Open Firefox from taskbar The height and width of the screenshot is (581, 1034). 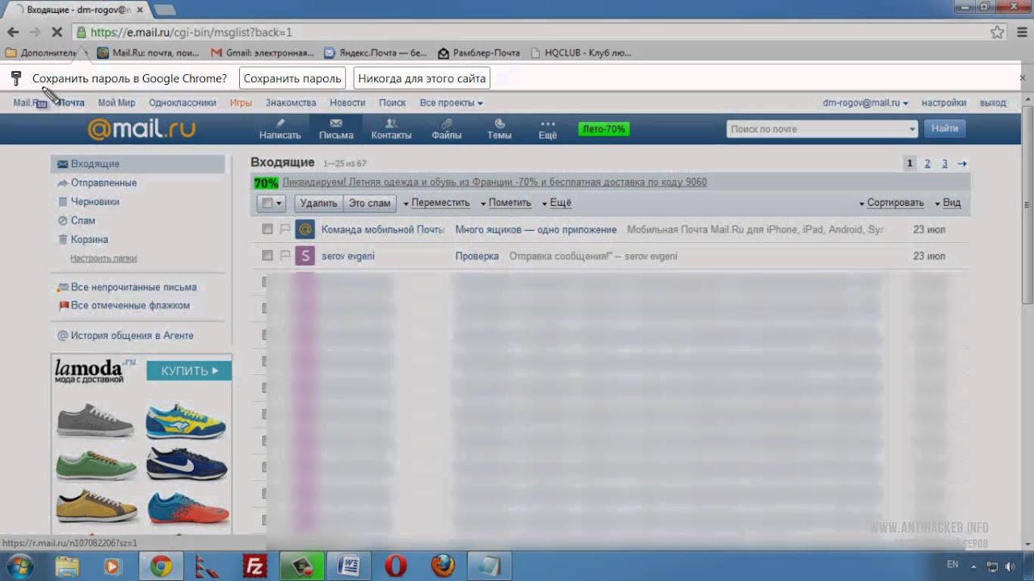pyautogui.click(x=443, y=566)
